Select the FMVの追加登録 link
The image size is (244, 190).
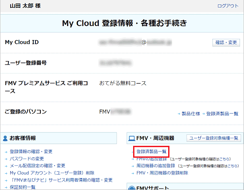[x=152, y=159]
